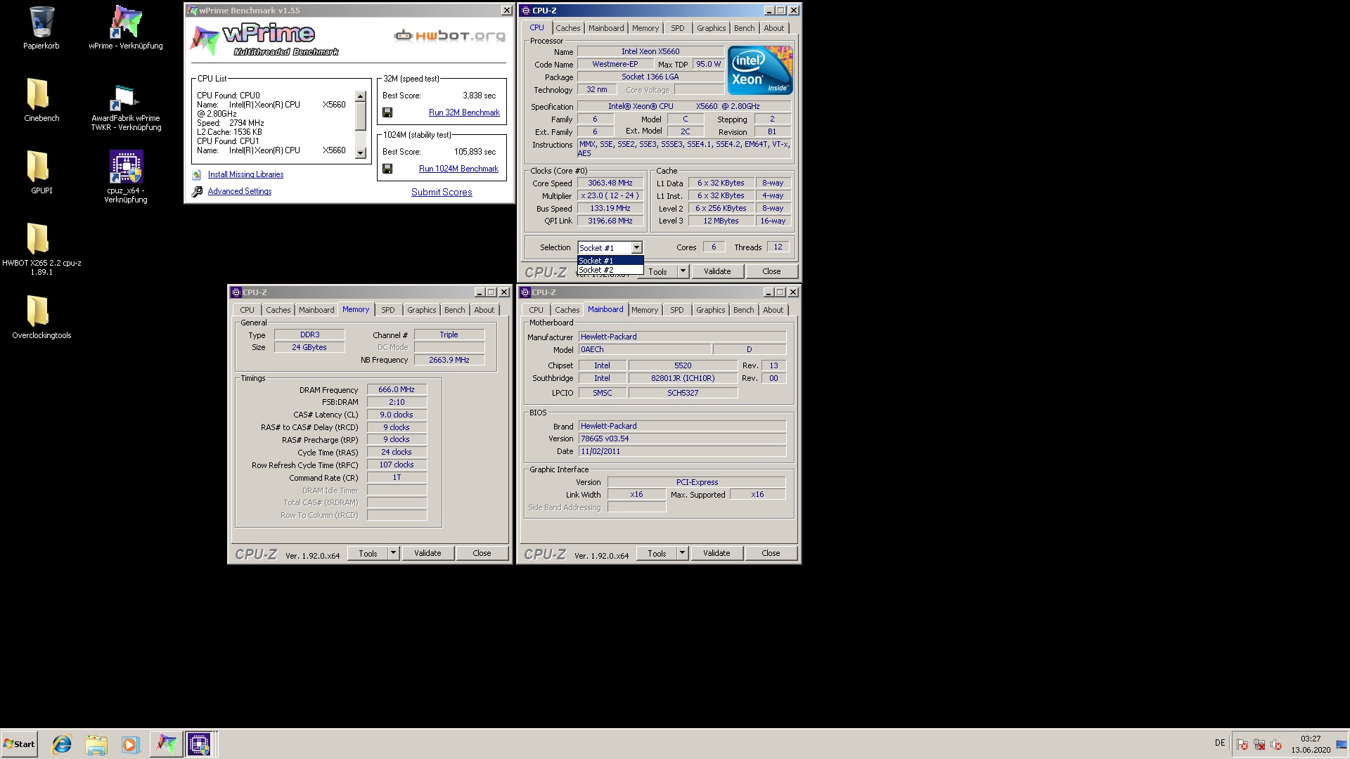Expand the Tools dropdown arrow in the Memory window
This screenshot has width=1350, height=759.
(393, 553)
